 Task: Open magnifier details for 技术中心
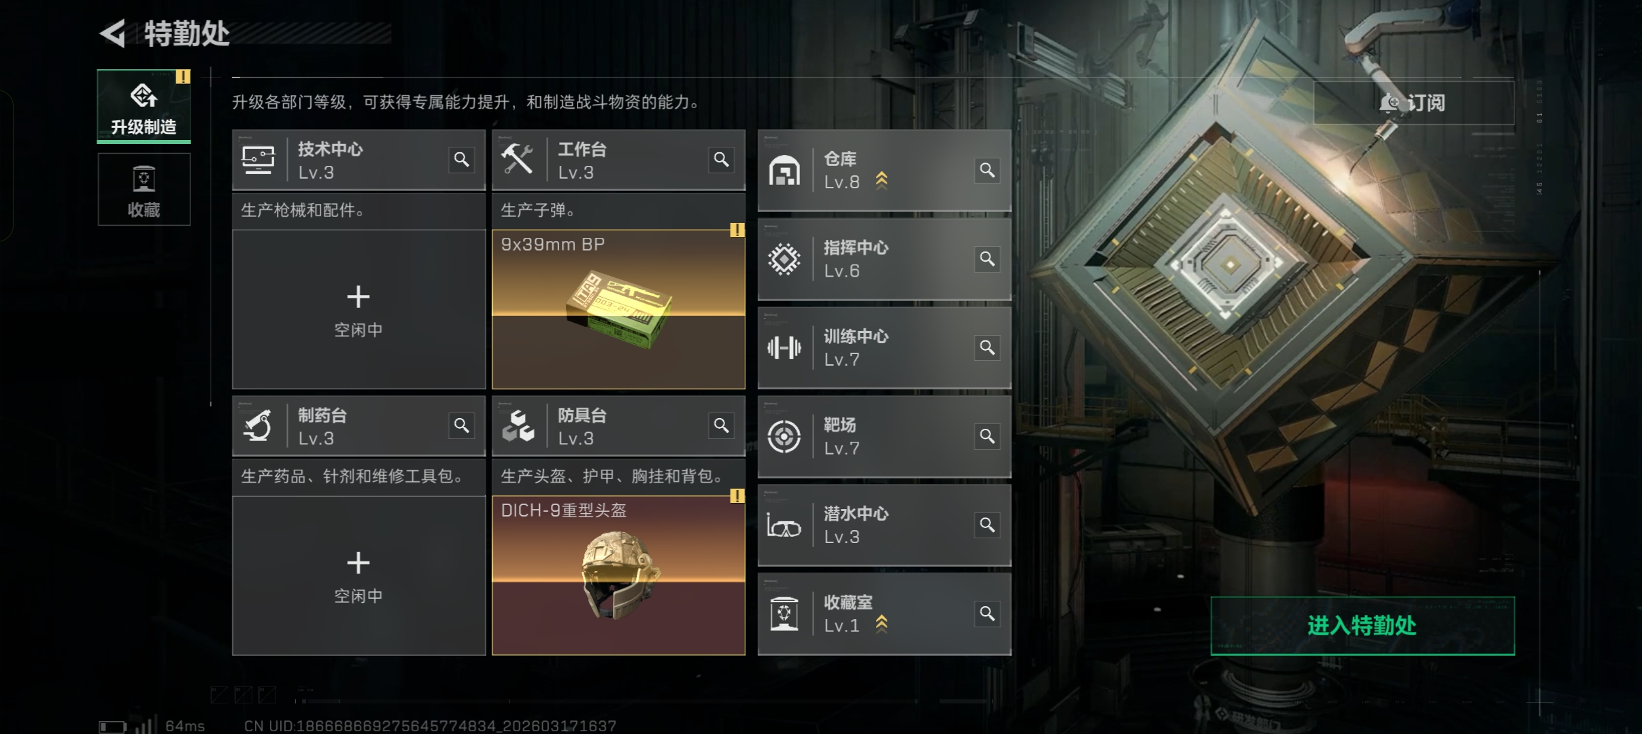click(x=462, y=160)
